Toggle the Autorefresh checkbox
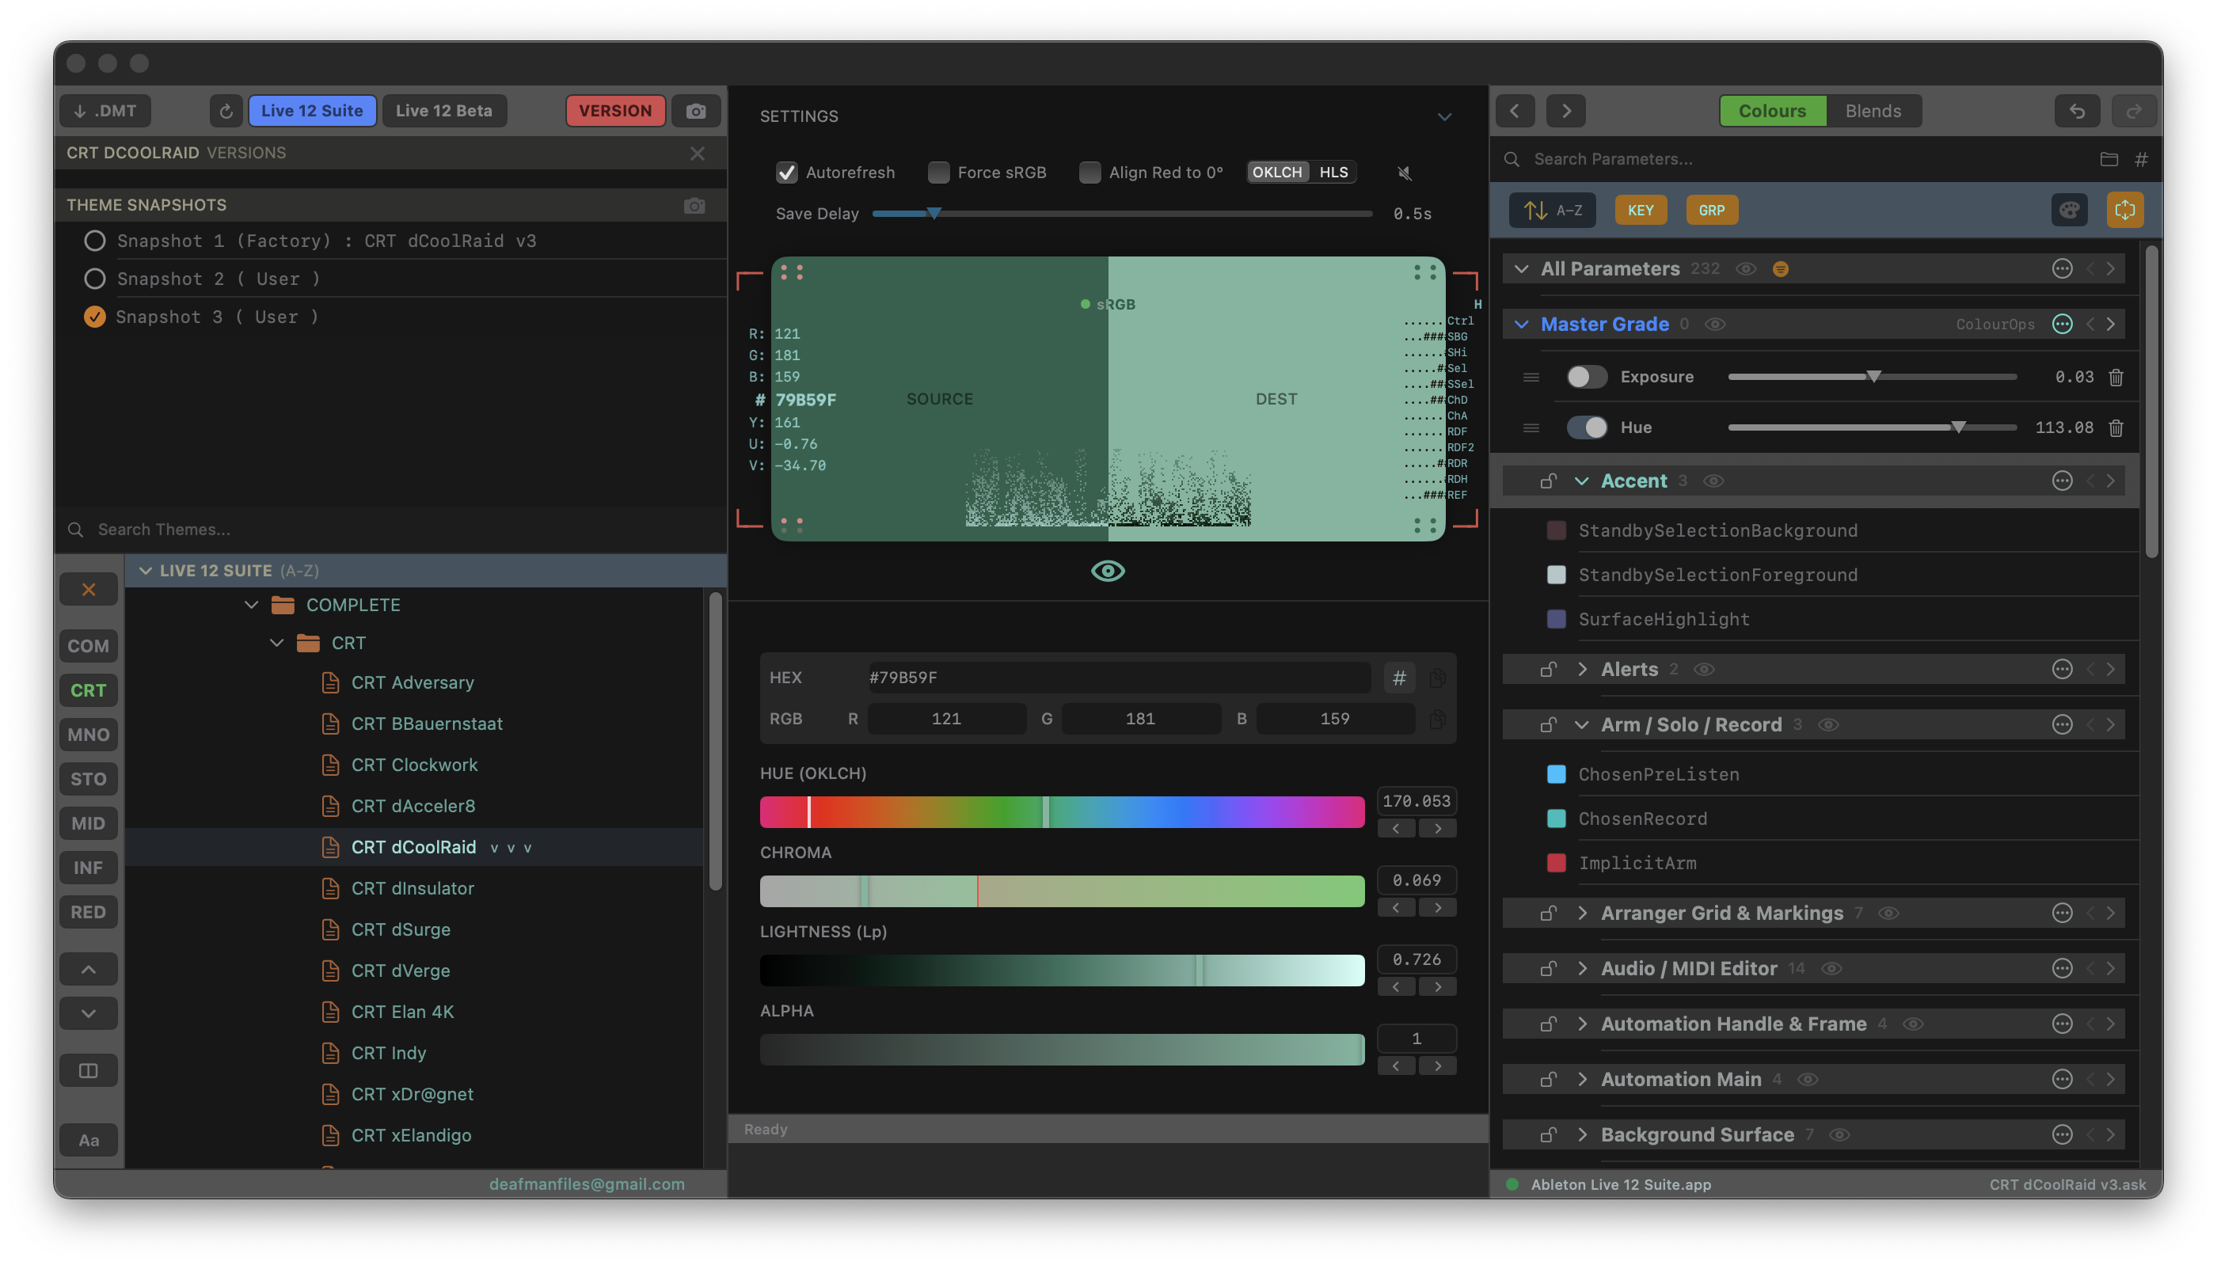Image resolution: width=2217 pixels, height=1265 pixels. 786,173
